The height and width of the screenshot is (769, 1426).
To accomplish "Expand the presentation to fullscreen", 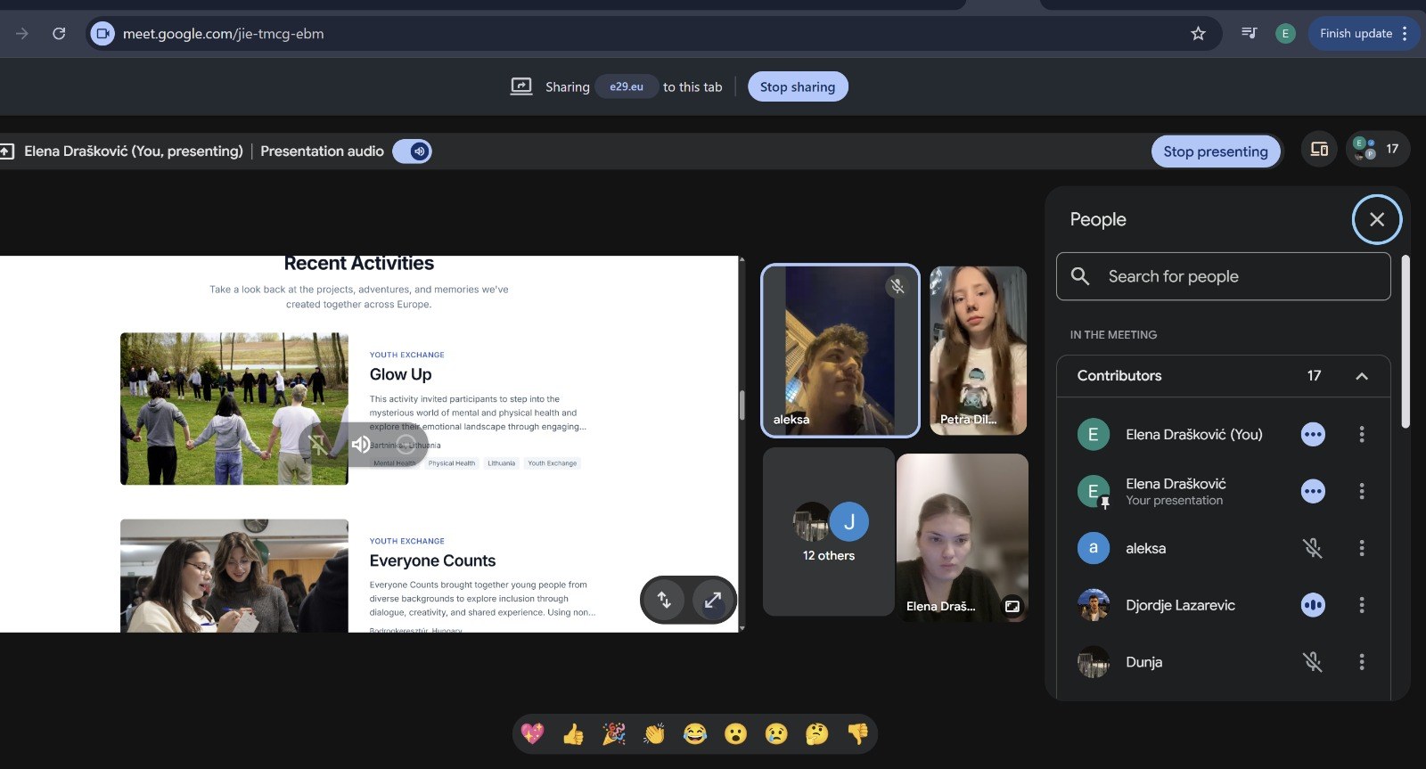I will [713, 600].
